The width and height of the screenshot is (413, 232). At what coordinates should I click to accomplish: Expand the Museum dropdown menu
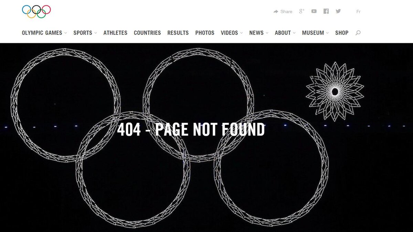tap(315, 33)
